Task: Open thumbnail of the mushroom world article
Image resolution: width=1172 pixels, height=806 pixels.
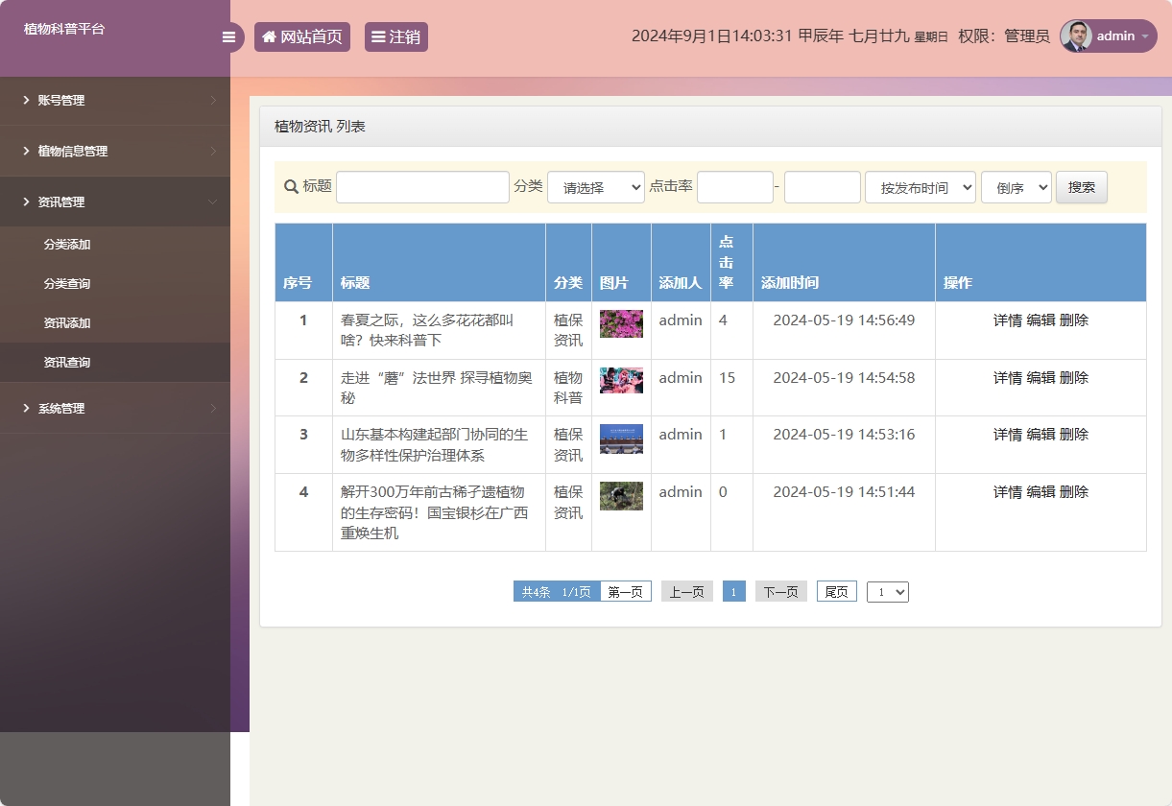Action: (x=621, y=380)
